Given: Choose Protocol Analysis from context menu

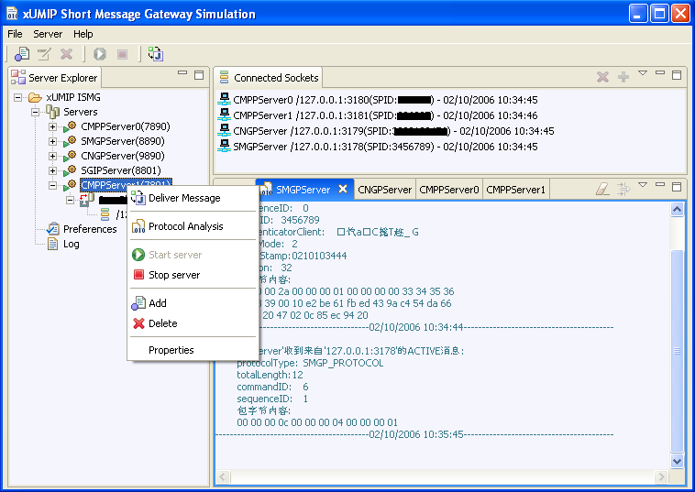Looking at the screenshot, I should pyautogui.click(x=193, y=226).
